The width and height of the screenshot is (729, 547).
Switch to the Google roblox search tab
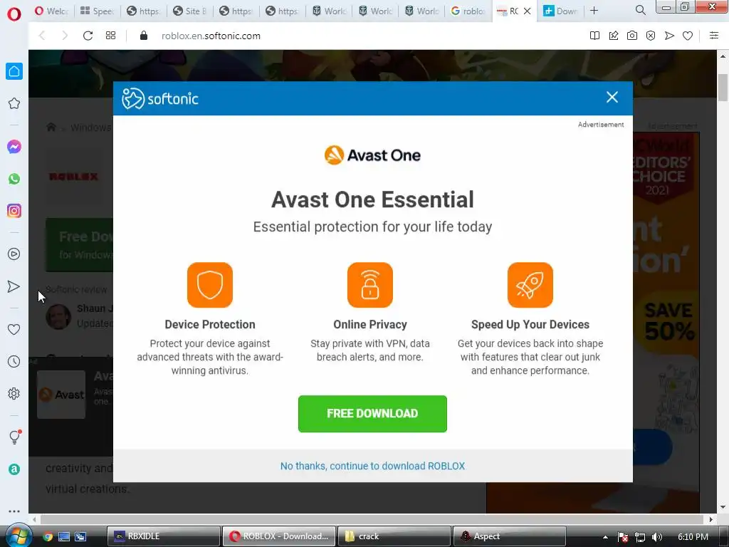pos(468,11)
